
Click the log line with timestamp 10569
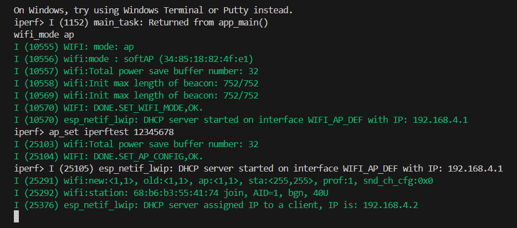(136, 95)
